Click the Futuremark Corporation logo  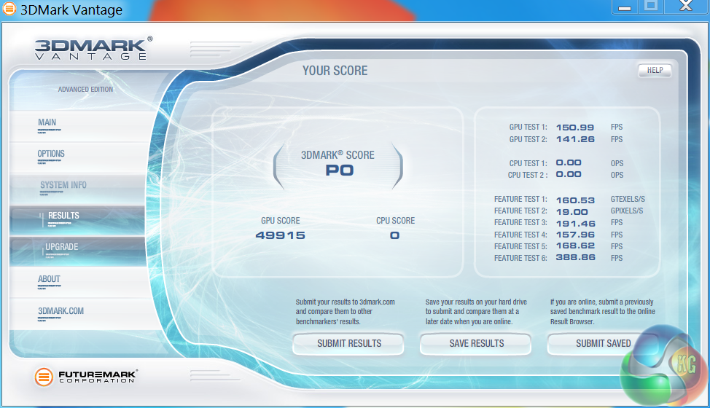pos(86,377)
